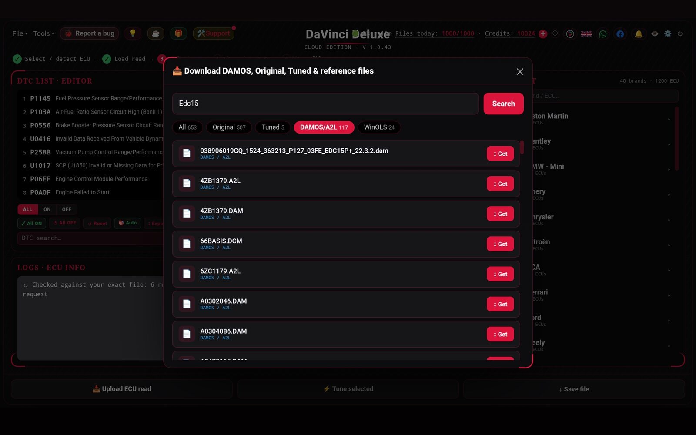Open settings with the gear icon
This screenshot has width=696, height=435.
(668, 33)
